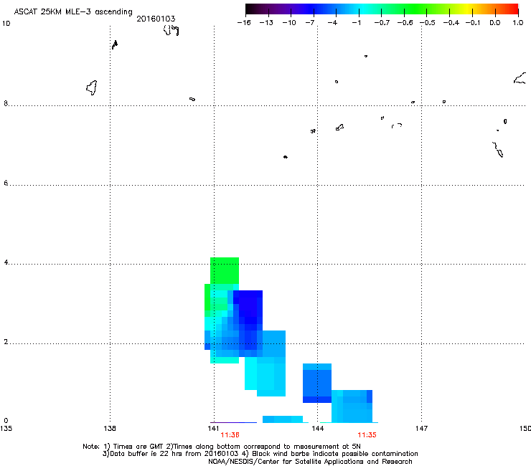Click the longitude axis label '138'

(x=110, y=429)
